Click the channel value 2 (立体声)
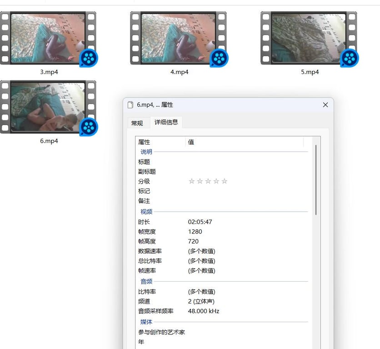The image size is (380, 349). coord(201,301)
